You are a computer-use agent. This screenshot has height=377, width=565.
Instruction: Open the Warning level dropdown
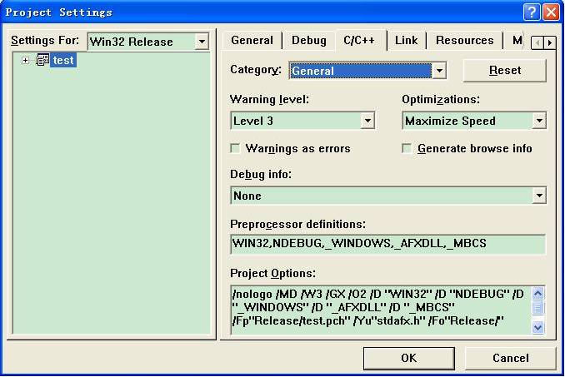pyautogui.click(x=367, y=121)
